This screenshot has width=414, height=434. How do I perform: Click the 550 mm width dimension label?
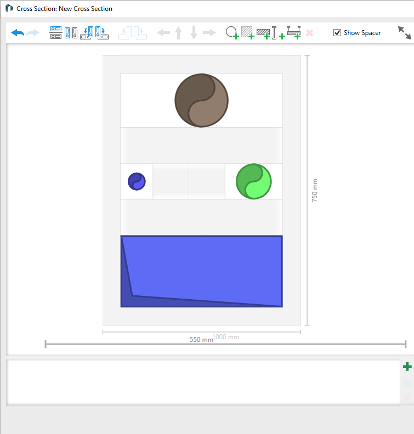click(x=201, y=340)
